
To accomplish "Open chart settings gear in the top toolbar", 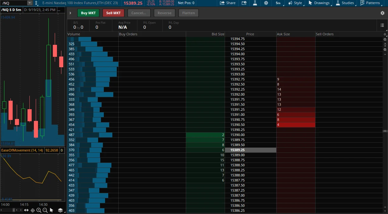I will (266, 3).
